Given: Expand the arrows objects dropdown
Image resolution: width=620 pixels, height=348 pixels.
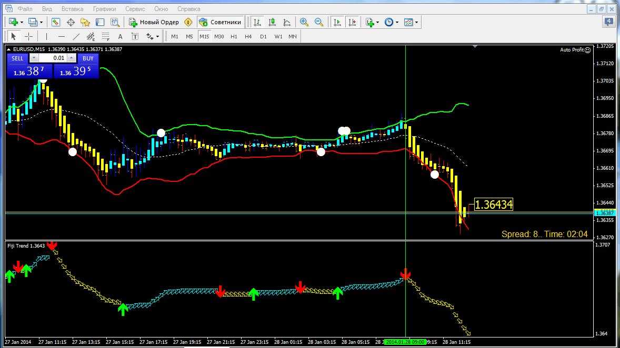Looking at the screenshot, I should (157, 36).
